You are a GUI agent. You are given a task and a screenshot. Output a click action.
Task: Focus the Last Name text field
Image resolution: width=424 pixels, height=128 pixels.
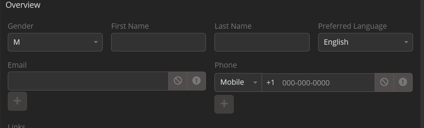(262, 42)
